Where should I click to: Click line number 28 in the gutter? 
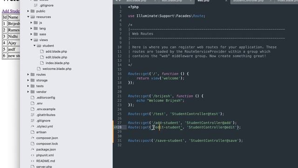pos(119,127)
